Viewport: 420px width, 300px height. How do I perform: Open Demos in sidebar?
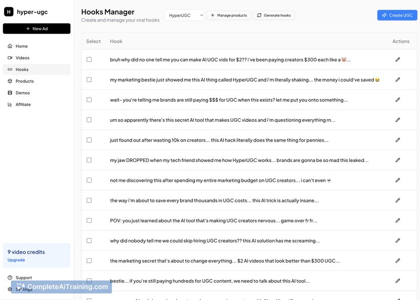point(37,93)
